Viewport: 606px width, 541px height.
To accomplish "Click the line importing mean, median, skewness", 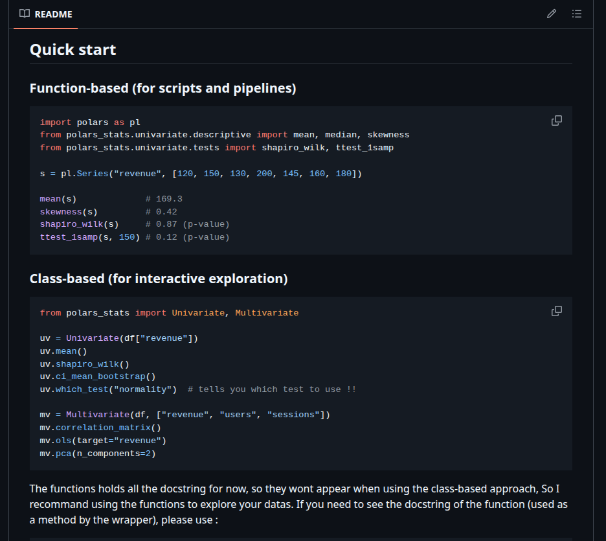I will tap(225, 135).
